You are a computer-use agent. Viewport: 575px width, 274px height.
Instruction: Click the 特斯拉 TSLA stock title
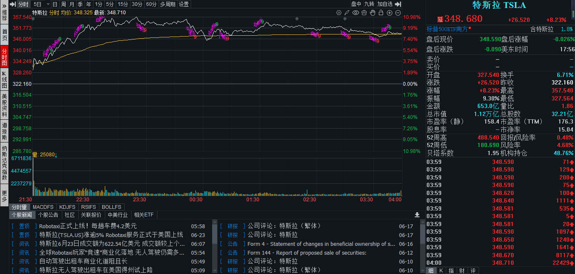click(x=499, y=5)
